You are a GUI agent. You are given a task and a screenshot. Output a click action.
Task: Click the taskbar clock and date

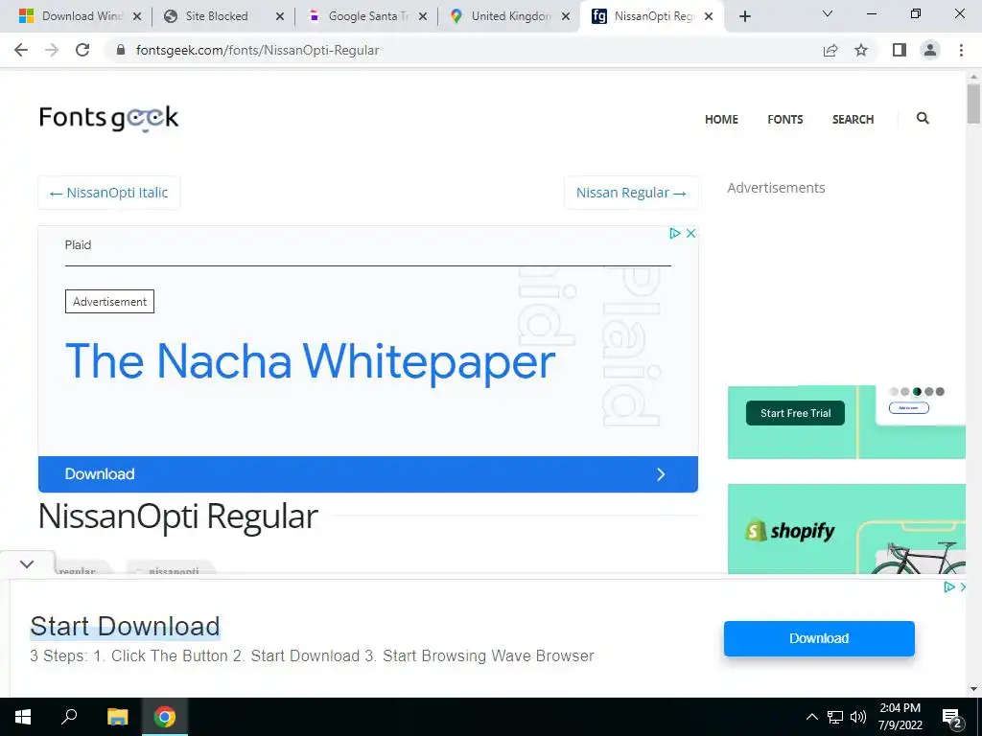900,717
